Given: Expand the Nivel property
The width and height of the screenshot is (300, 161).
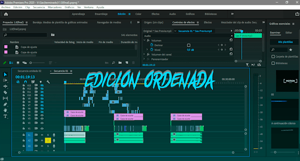Looking at the screenshot, I should pos(147,49).
